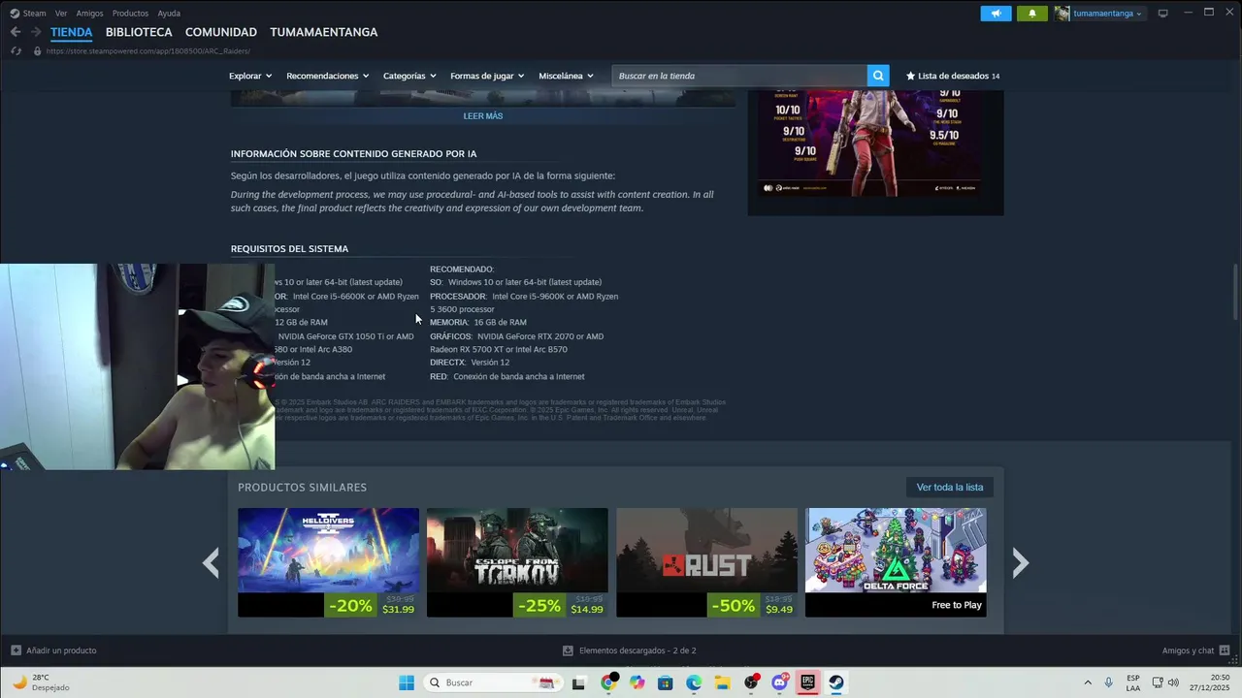Open the Delta Force product card
This screenshot has width=1242, height=698.
896,562
